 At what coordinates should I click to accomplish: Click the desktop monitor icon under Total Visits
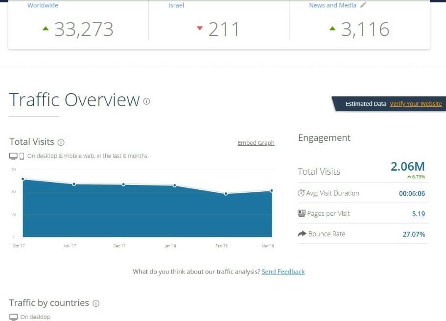(x=13, y=156)
